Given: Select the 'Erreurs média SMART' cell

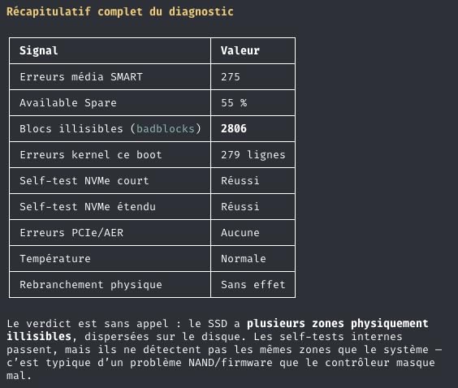Looking at the screenshot, I should (x=110, y=77).
